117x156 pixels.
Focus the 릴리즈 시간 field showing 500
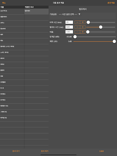click(x=69, y=27)
